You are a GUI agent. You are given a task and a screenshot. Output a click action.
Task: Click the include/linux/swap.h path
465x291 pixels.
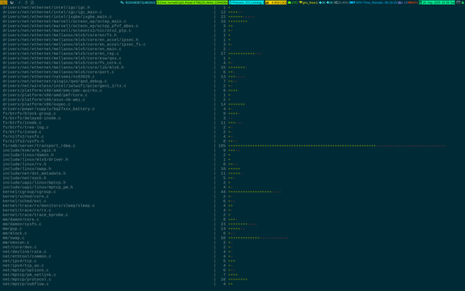27,168
